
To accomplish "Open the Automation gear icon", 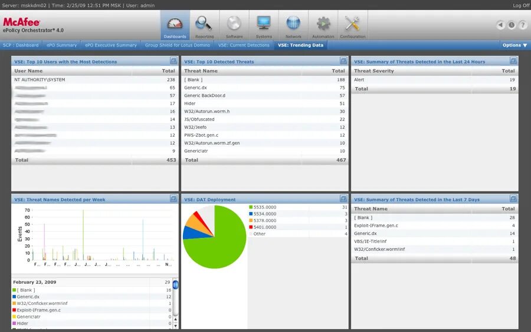I will click(323, 25).
